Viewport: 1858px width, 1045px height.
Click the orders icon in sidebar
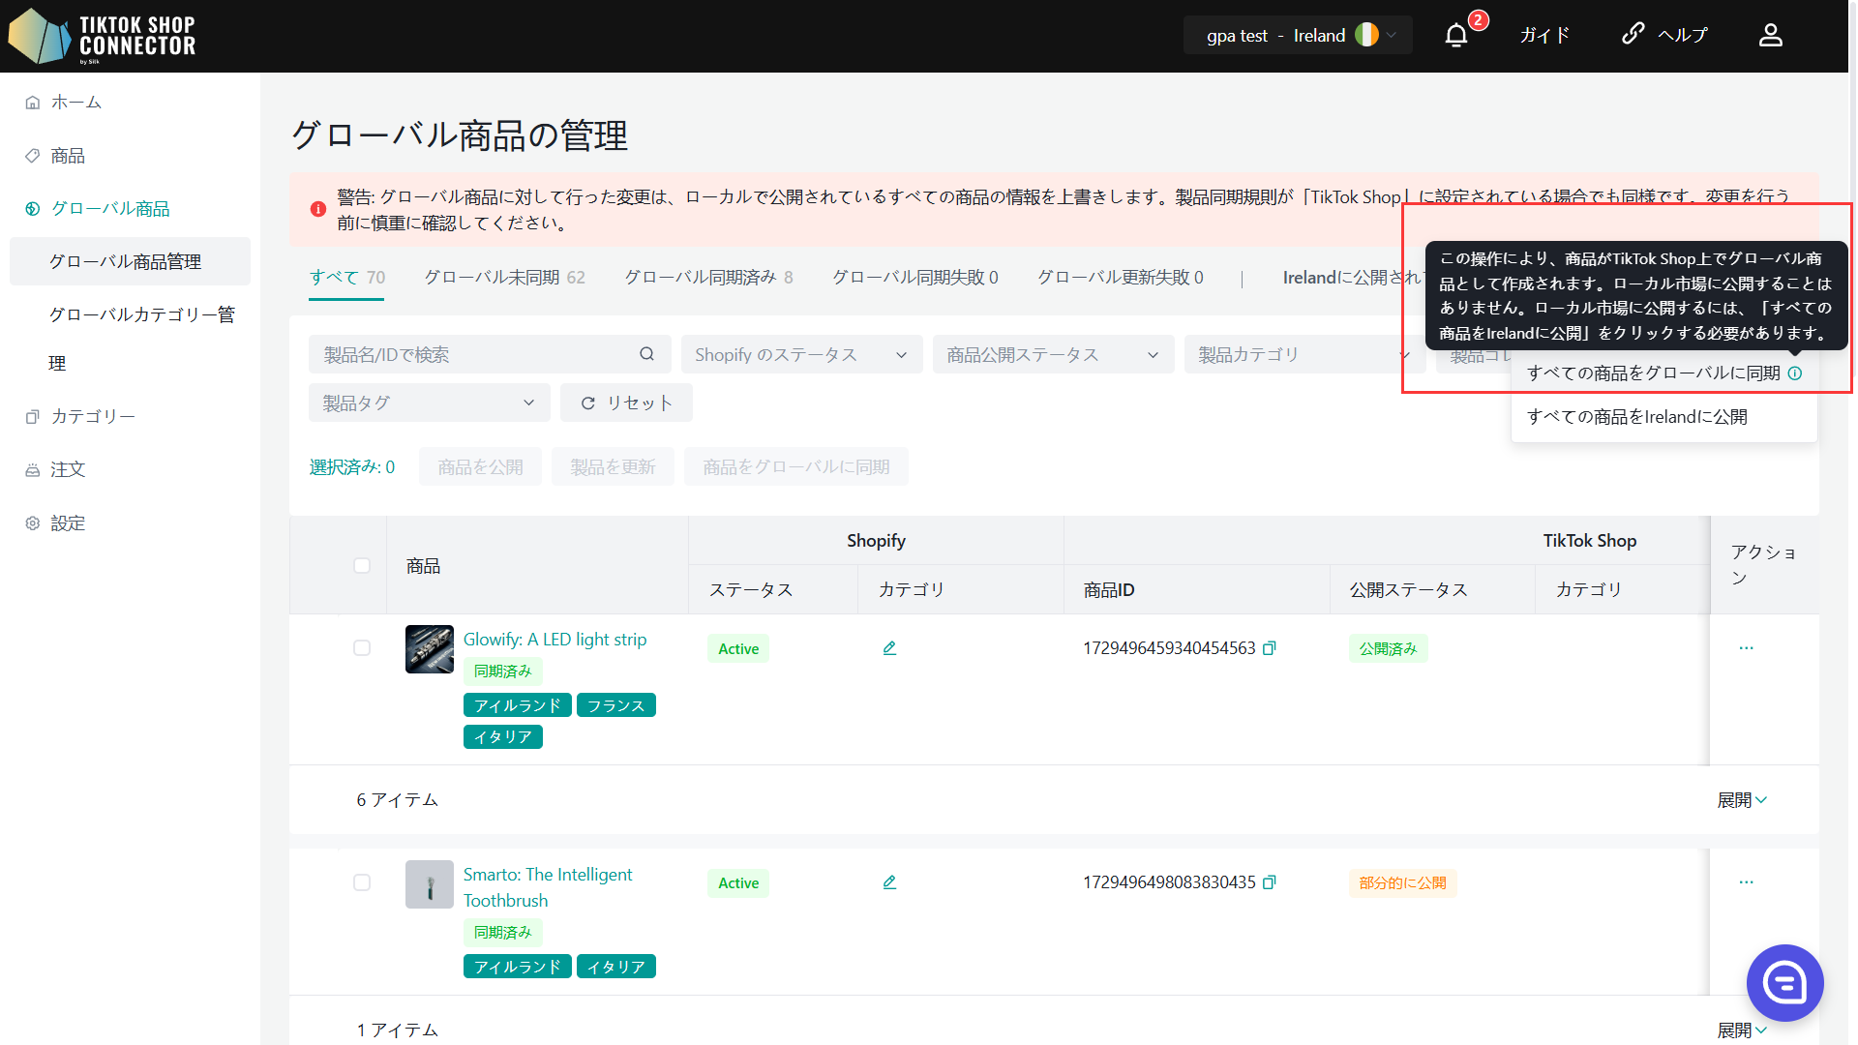(33, 470)
